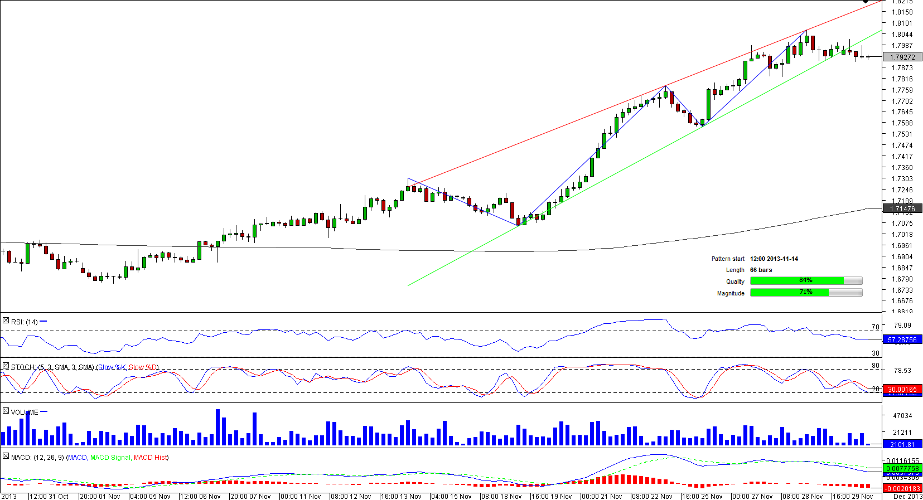Click the 'RSI: (14)' indicator label
923x500 pixels.
click(x=25, y=322)
